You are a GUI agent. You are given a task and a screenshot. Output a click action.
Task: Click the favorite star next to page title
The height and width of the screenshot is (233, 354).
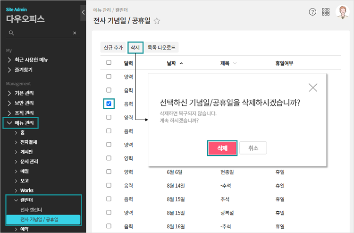[157, 21]
